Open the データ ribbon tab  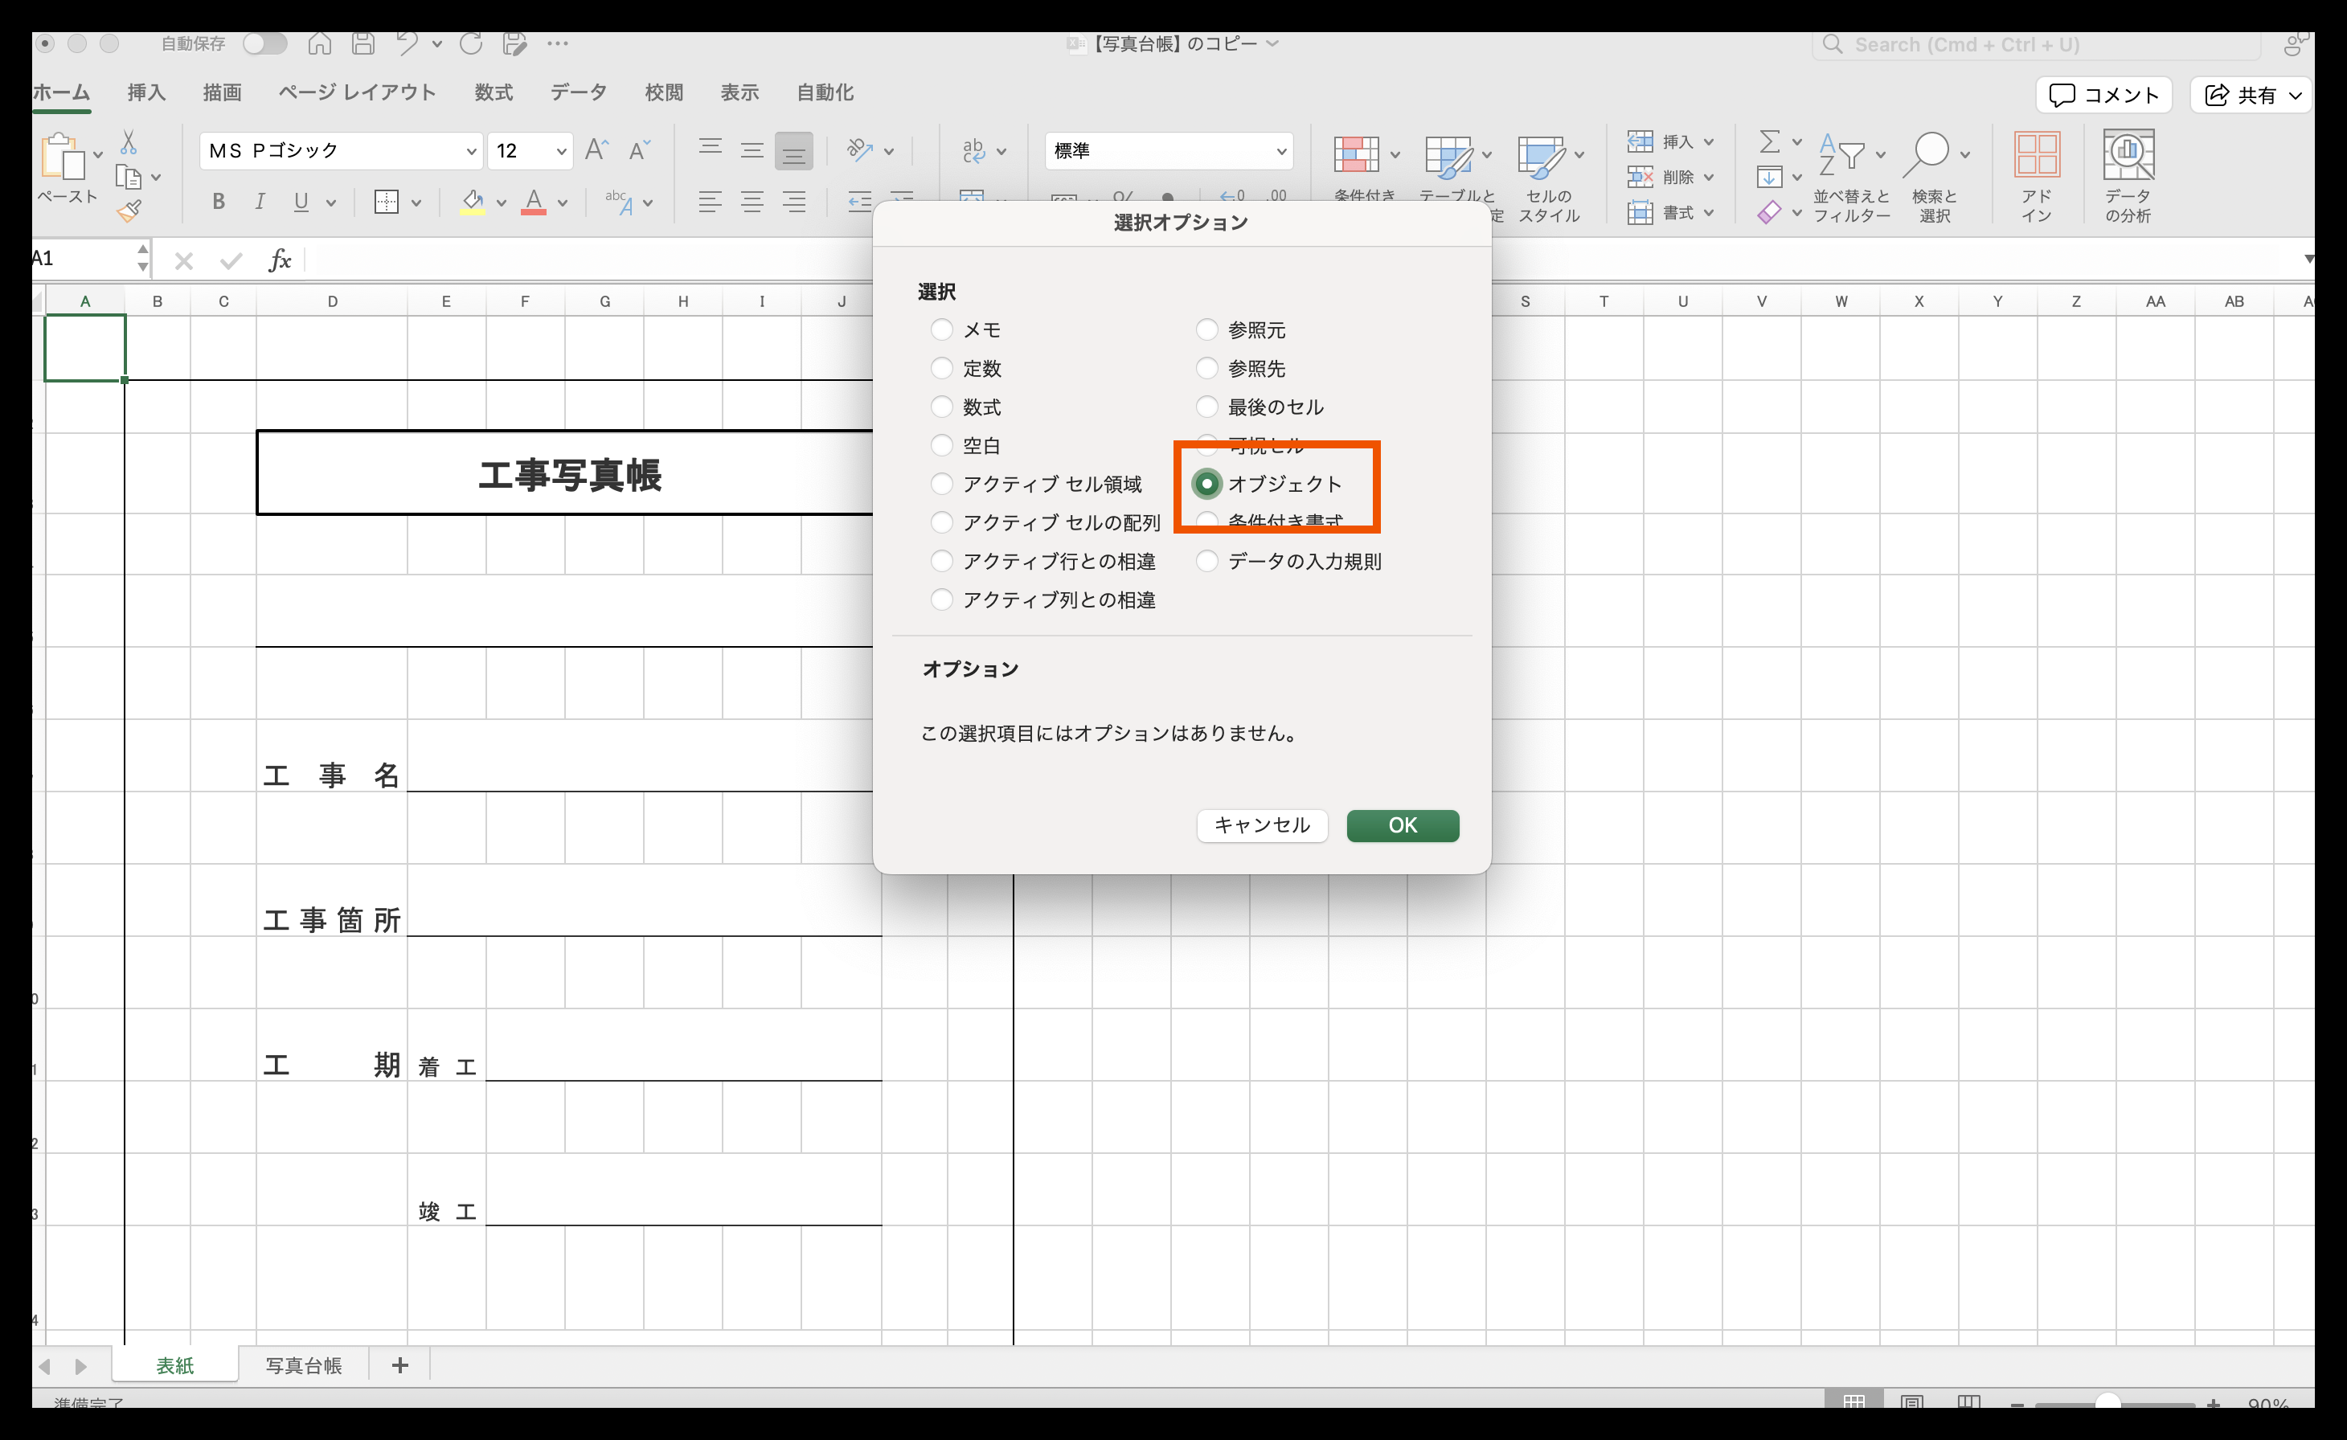[578, 92]
